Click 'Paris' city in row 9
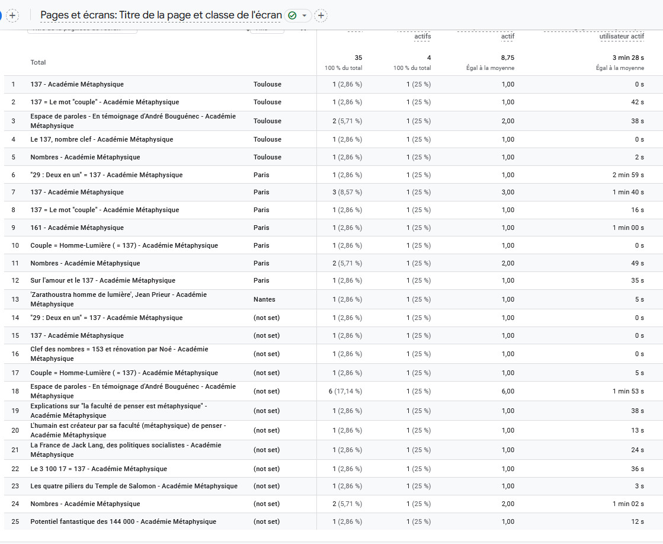Viewport: 663px width, 544px height. 261,228
